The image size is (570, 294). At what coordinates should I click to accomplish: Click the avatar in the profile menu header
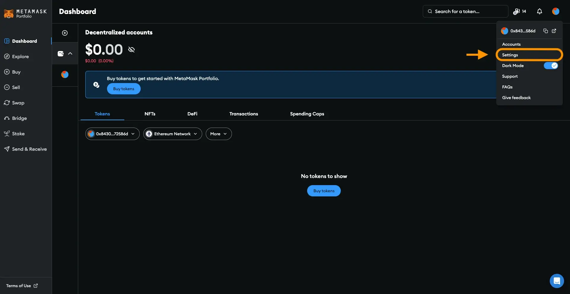[x=505, y=31]
